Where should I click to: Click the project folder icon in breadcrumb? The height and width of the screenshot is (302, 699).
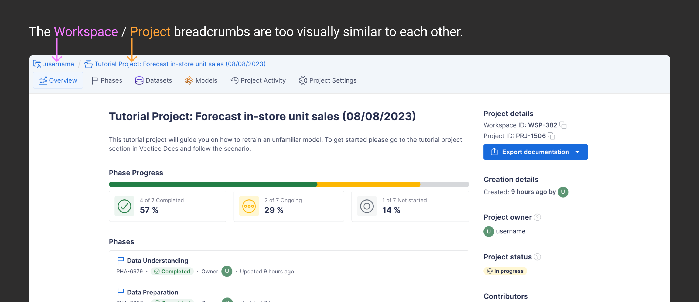pos(88,64)
